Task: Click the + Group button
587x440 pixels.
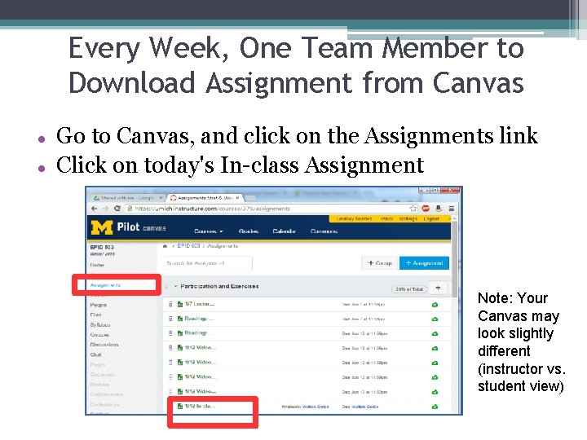Action: coord(380,263)
